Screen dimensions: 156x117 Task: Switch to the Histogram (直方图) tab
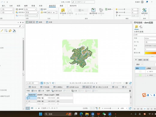(x=146, y=60)
